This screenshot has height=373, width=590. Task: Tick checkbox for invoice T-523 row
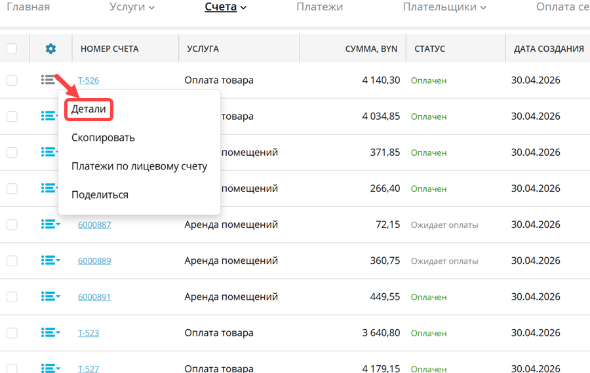click(x=12, y=332)
